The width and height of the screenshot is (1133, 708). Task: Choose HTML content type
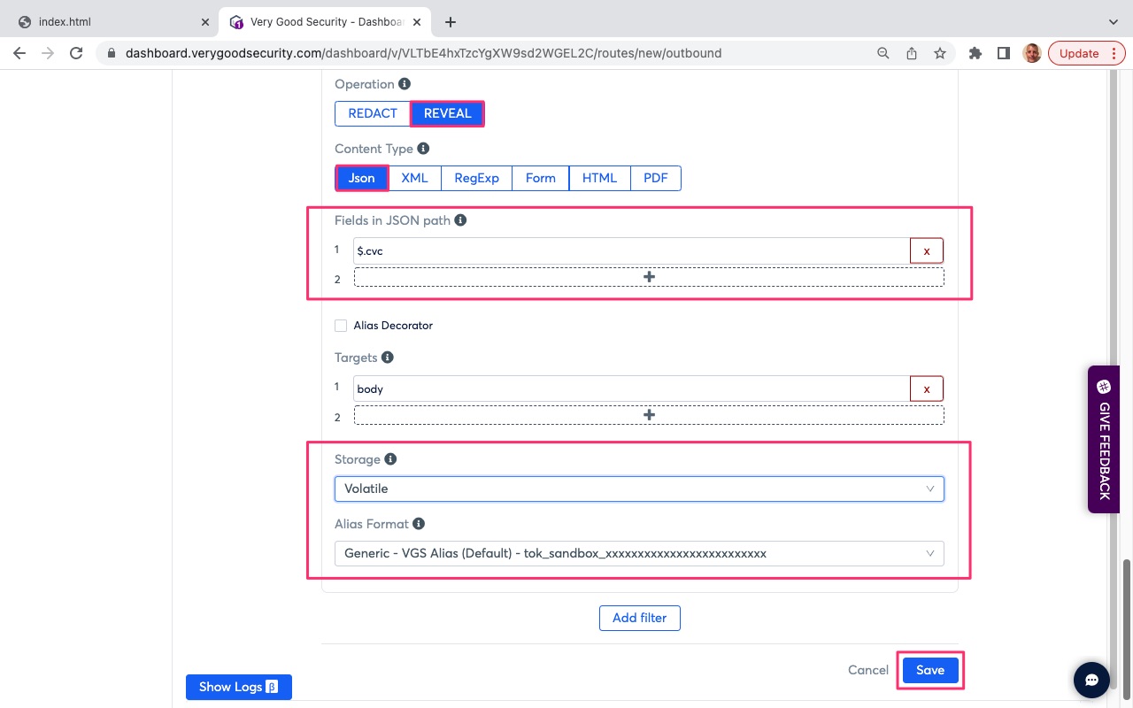(599, 178)
